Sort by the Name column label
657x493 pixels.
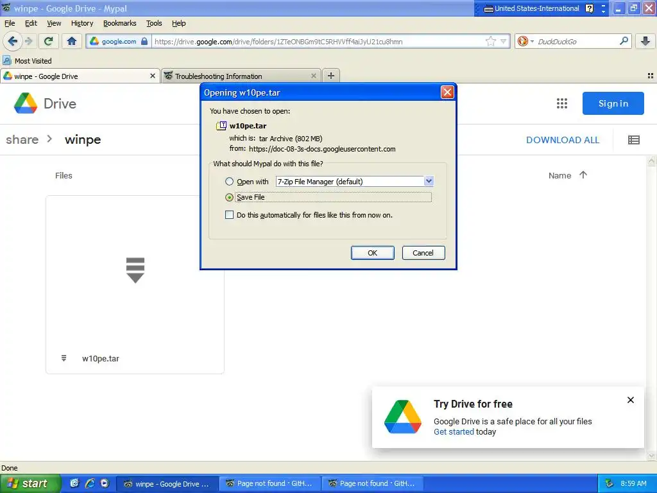click(x=559, y=175)
